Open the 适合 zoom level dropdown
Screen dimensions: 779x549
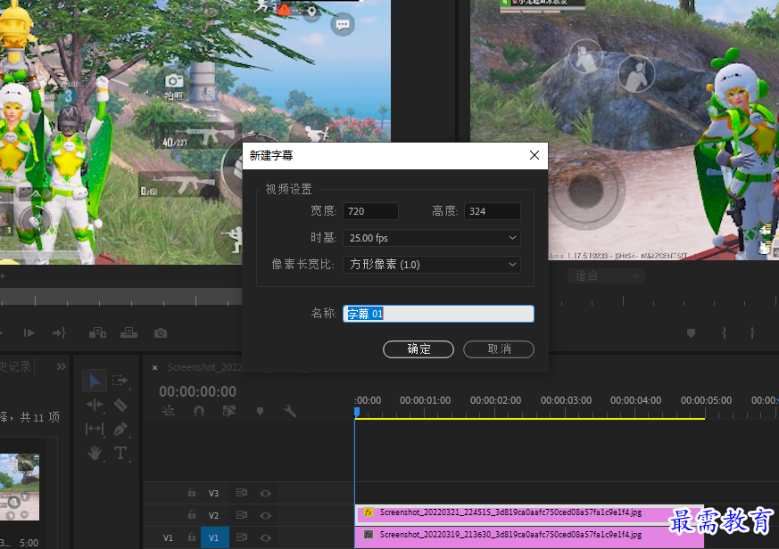point(606,275)
